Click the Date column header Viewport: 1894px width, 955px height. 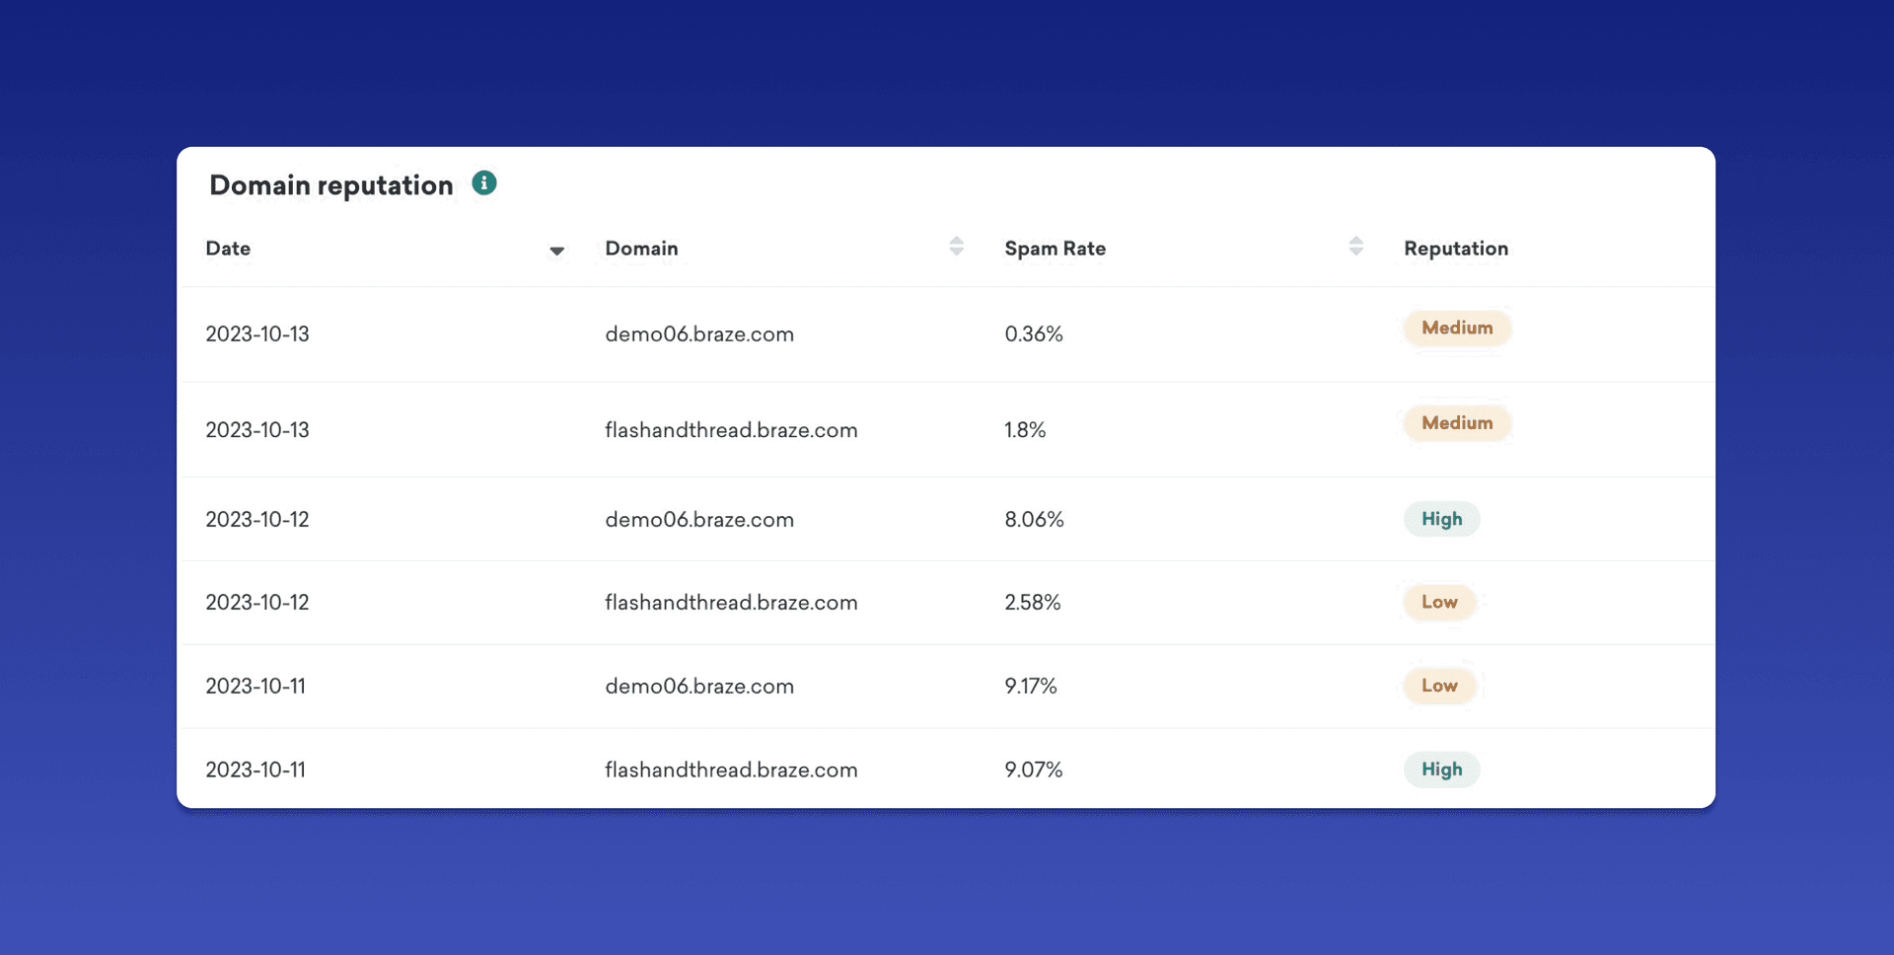(228, 249)
